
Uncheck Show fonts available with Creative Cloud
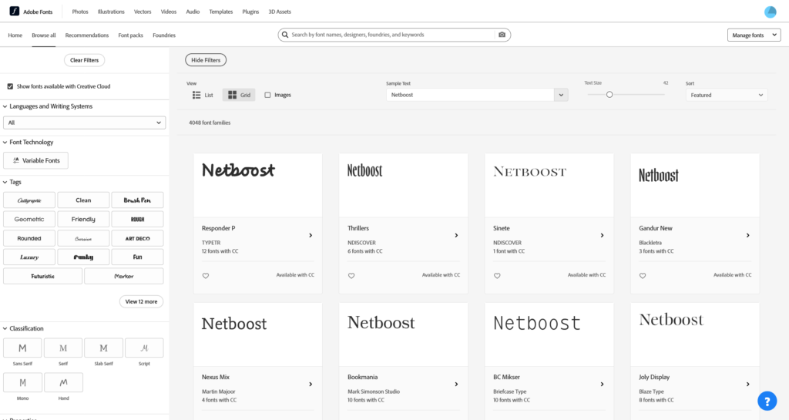[x=10, y=86]
